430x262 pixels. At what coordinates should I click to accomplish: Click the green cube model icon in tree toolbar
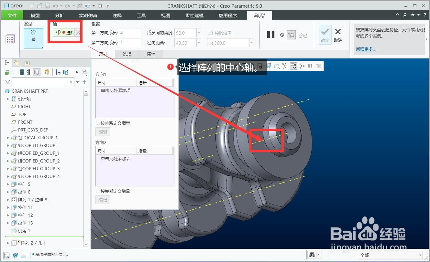point(7,72)
